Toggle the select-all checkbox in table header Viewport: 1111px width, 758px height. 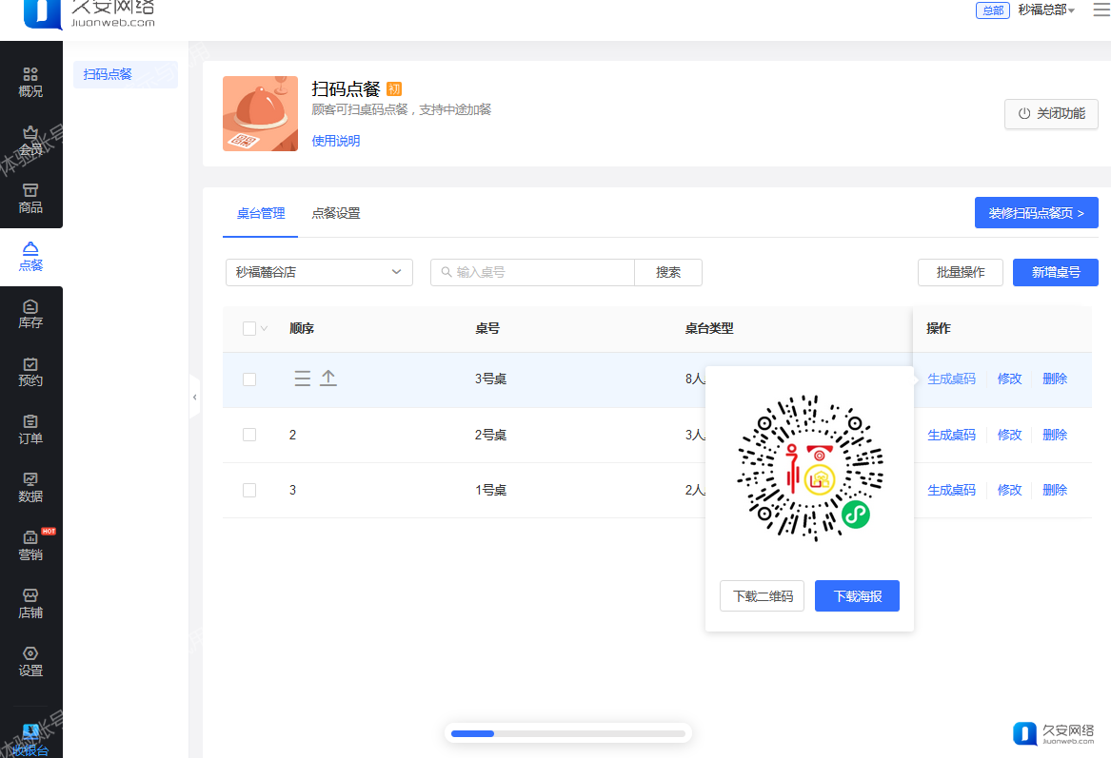(248, 328)
